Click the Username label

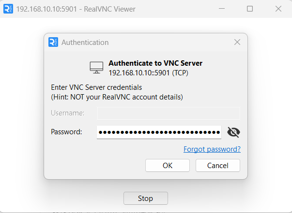click(x=67, y=113)
